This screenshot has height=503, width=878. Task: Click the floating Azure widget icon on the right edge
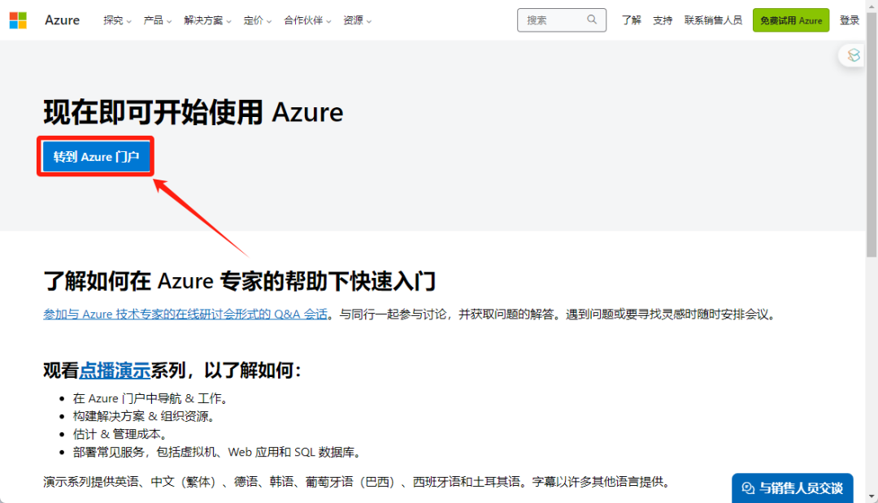tap(853, 55)
